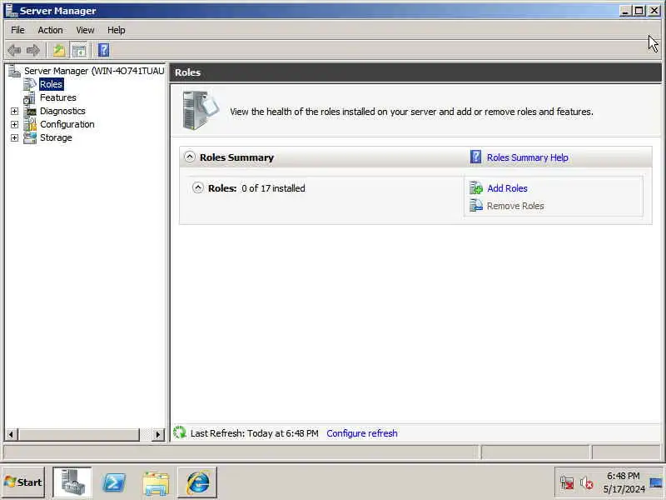Image resolution: width=666 pixels, height=500 pixels.
Task: Click the Server Manager title bar icon
Action: coord(12,10)
